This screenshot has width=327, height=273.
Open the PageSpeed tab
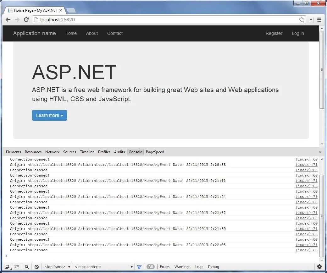155,152
